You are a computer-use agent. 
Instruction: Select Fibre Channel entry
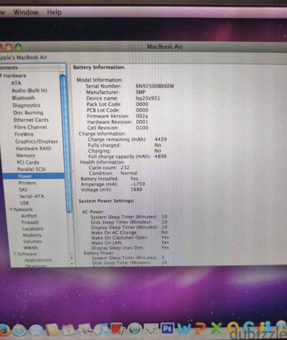coord(30,127)
